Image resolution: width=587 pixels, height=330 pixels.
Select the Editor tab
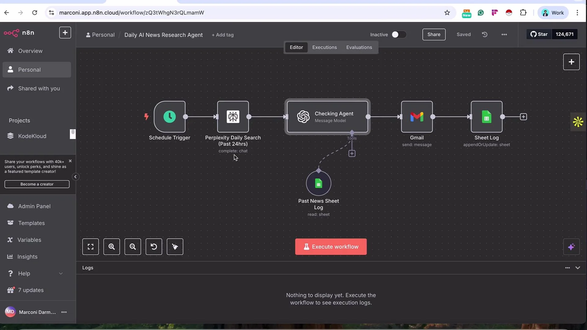[x=296, y=47]
